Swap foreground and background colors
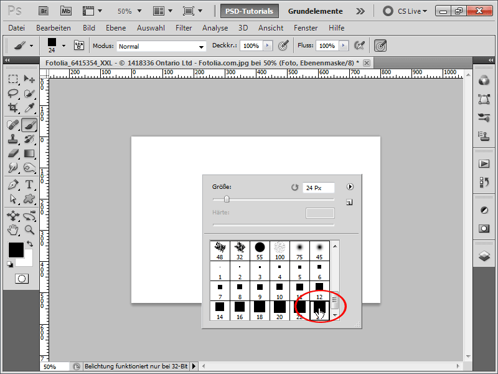Image resolution: width=498 pixels, height=374 pixels. pos(30,244)
